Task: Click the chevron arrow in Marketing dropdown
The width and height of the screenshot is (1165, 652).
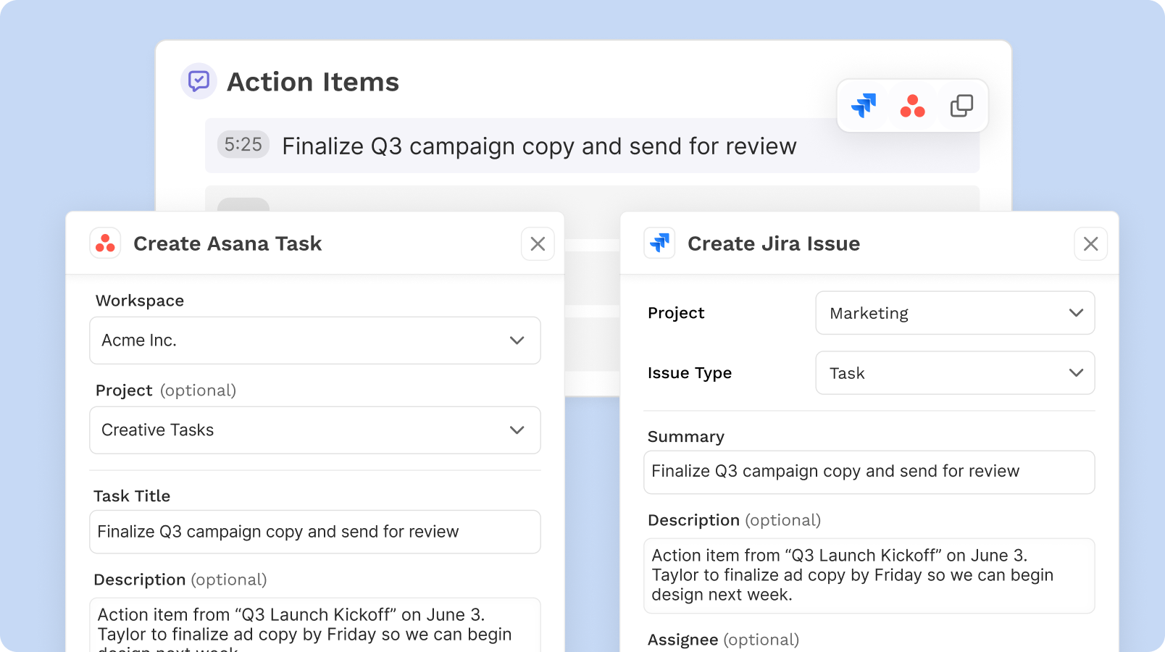Action: [x=1076, y=313]
